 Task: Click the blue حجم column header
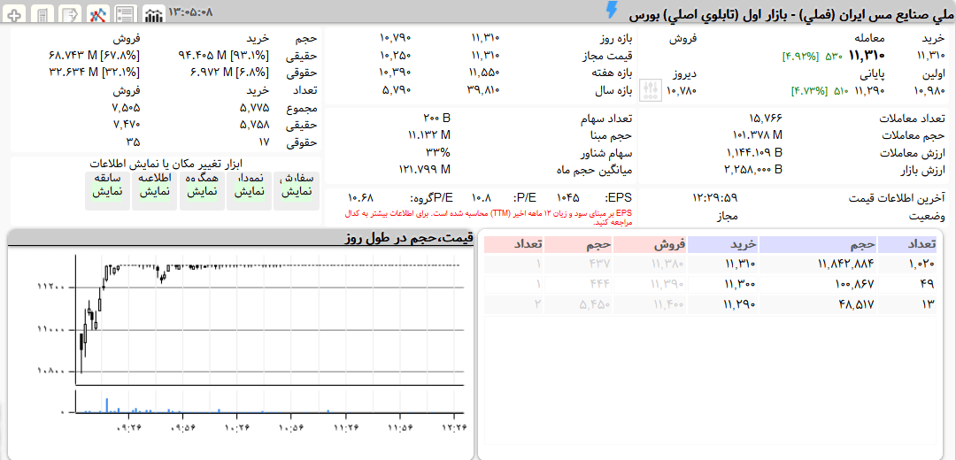coord(819,245)
